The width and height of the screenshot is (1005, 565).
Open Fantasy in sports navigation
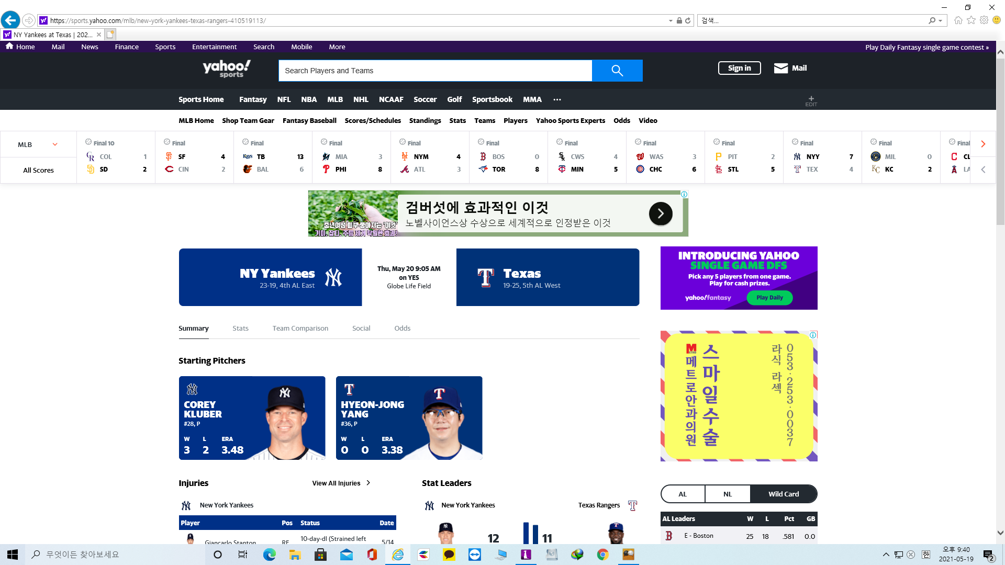pos(253,99)
